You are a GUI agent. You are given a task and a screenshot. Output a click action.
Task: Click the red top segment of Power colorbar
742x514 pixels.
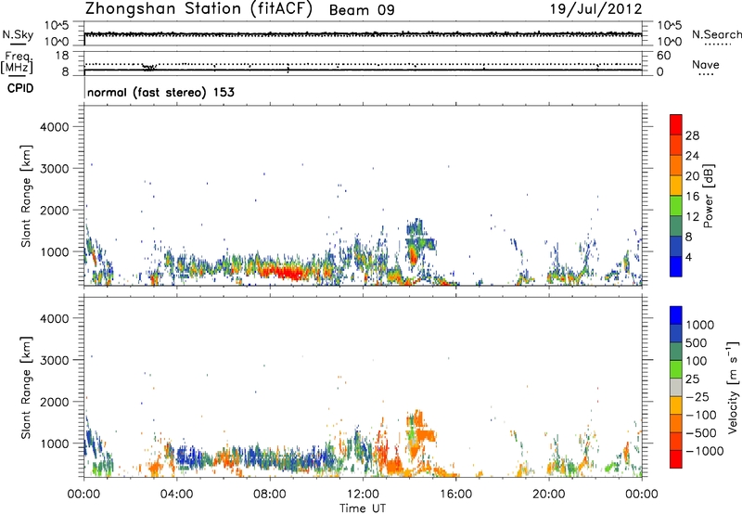tap(676, 124)
